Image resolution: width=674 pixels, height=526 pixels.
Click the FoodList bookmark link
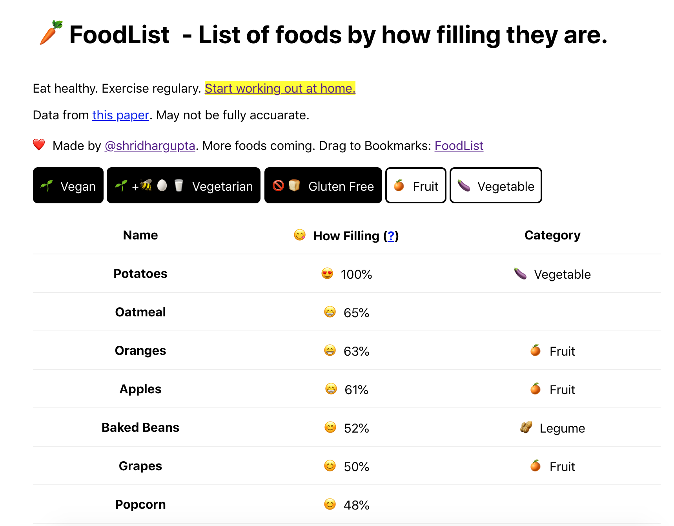pyautogui.click(x=459, y=145)
